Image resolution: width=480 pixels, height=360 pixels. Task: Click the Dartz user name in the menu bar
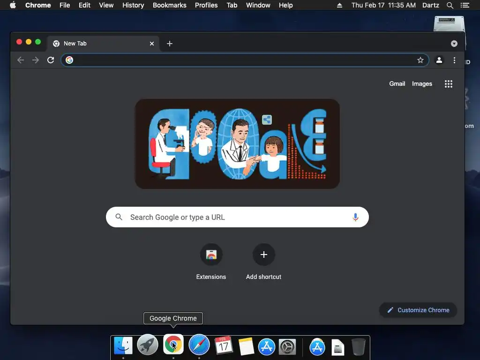[430, 5]
